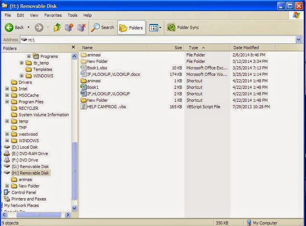This screenshot has height=226, width=306.
Task: Select the New Folder shortcut icon
Action: (84, 100)
